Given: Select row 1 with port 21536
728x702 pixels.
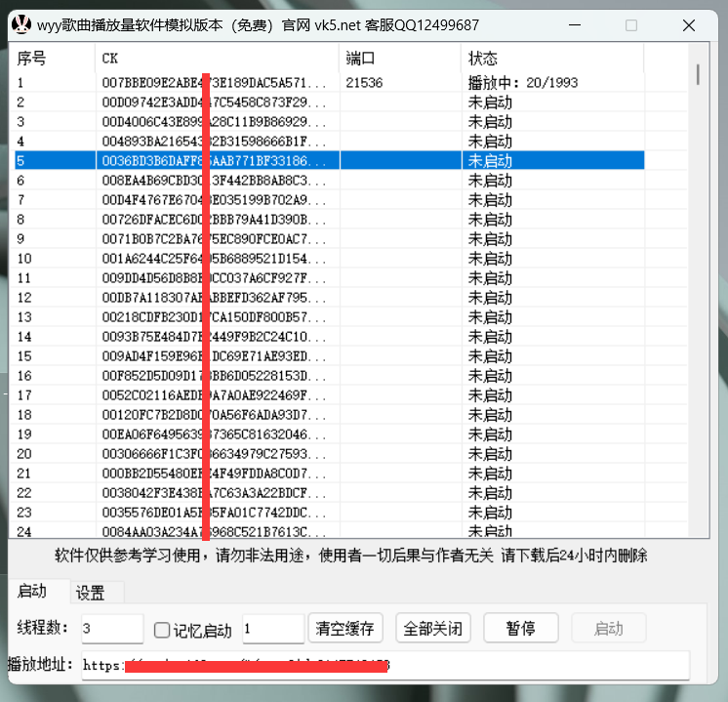Looking at the screenshot, I should [x=329, y=82].
